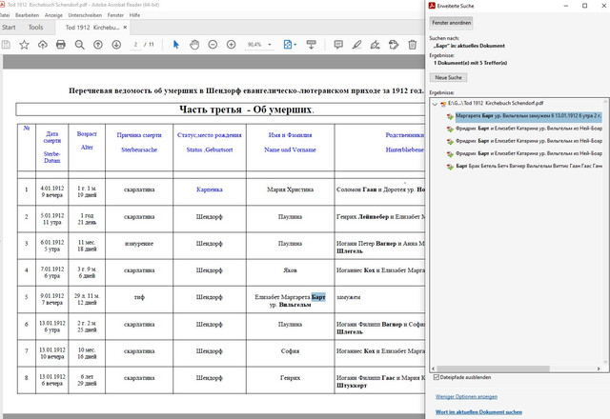Go to next page with down arrow
The width and height of the screenshot is (610, 419).
point(116,45)
